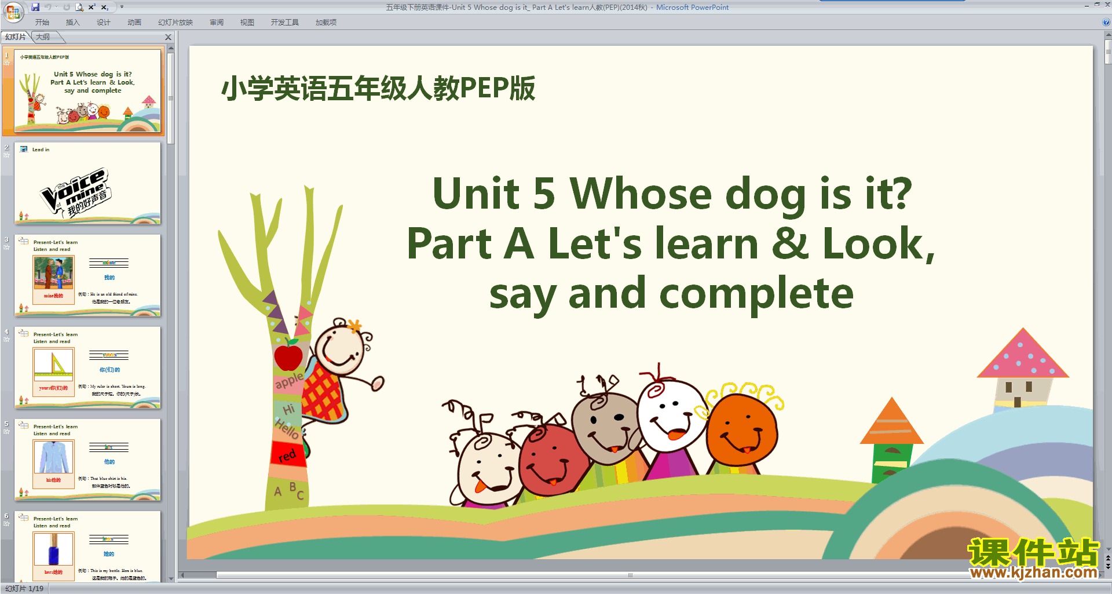Viewport: 1112px width, 594px height.
Task: Open the 开始 ribbon tab
Action: click(42, 23)
